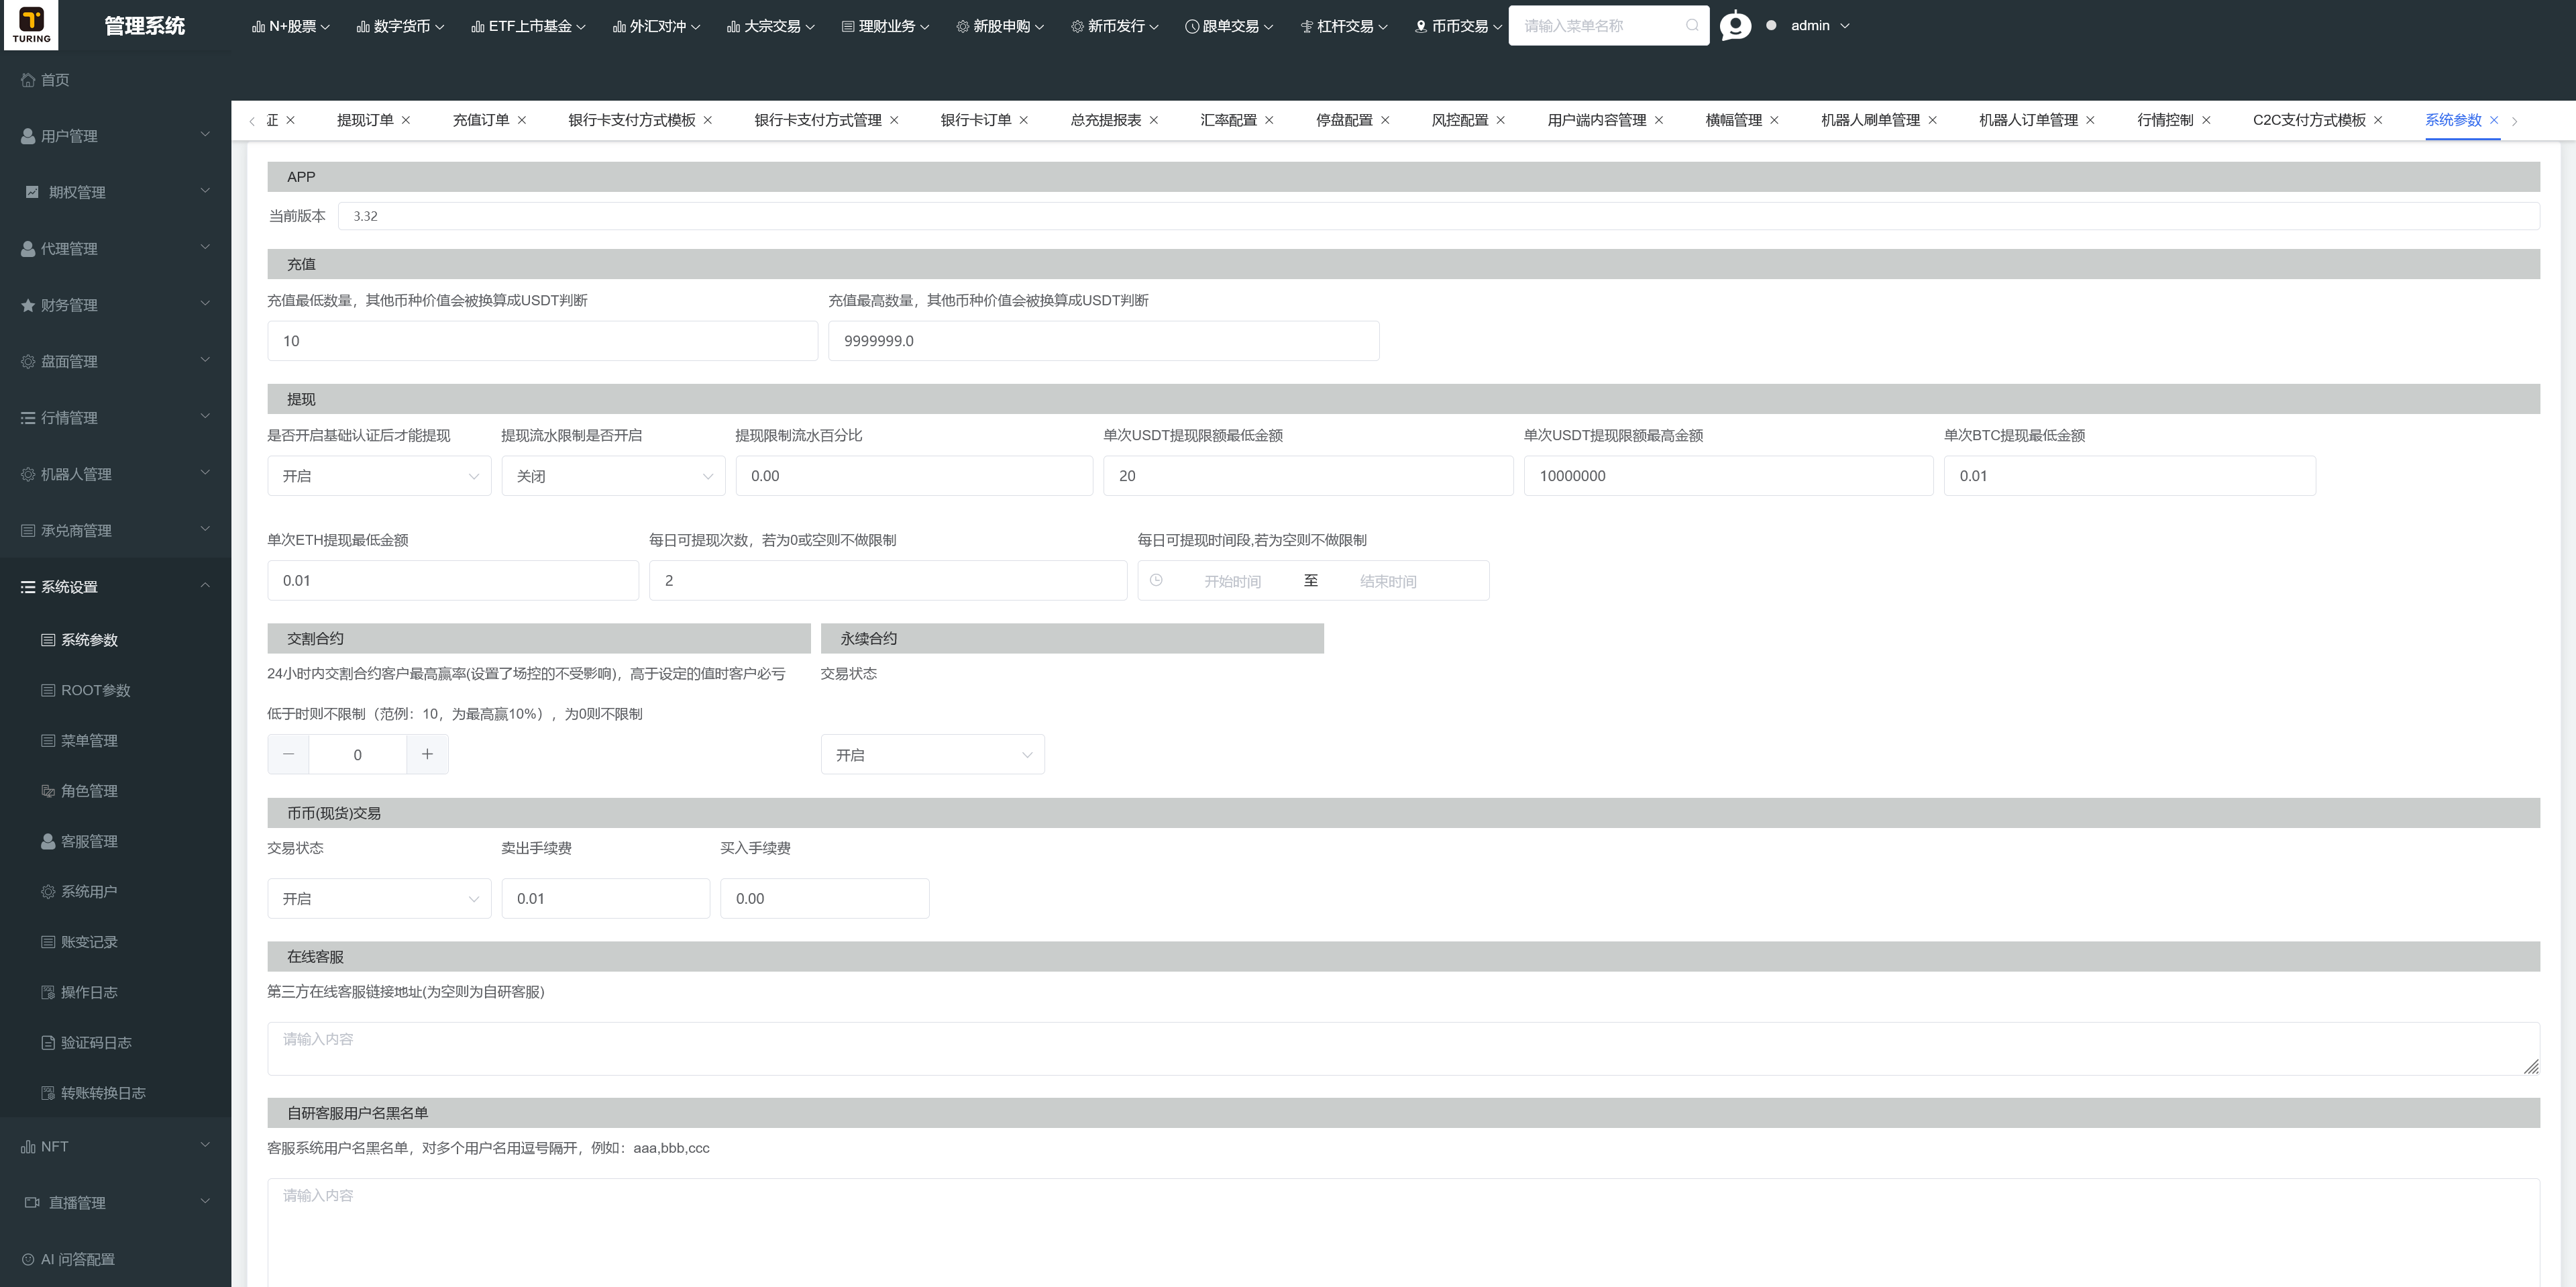Increase the win rate with the plus button

(x=427, y=754)
